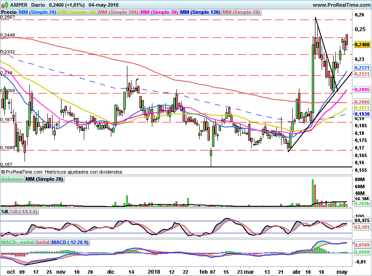The height and width of the screenshot is (276, 372).
Task: Select the red MM (Simple 20) label
Action: pos(241,12)
